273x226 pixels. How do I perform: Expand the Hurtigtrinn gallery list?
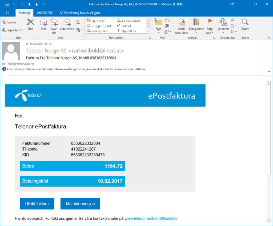tap(148, 31)
